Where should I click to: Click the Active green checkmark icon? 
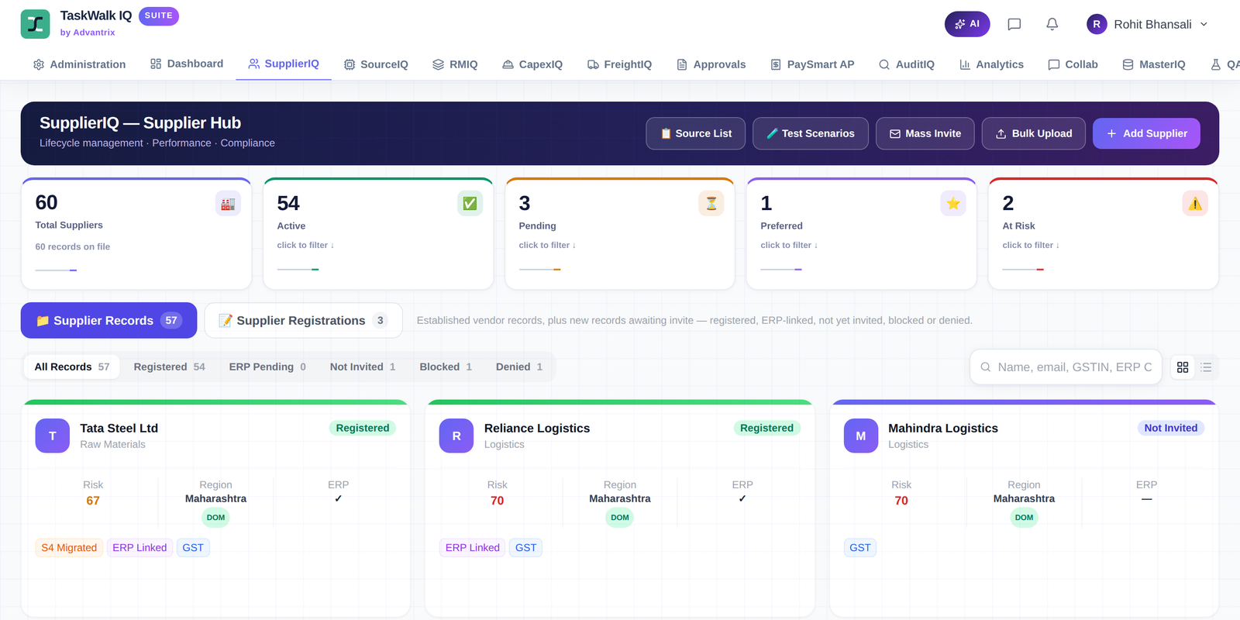pos(470,203)
